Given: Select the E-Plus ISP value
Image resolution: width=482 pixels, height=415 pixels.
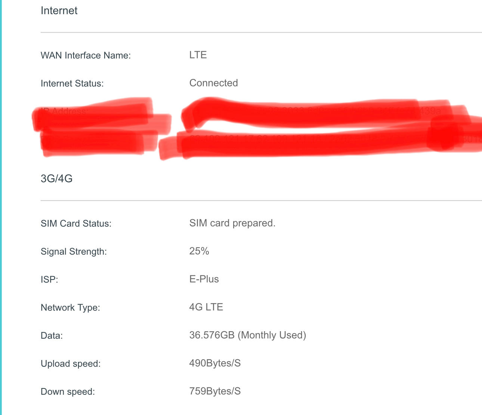Looking at the screenshot, I should (204, 279).
